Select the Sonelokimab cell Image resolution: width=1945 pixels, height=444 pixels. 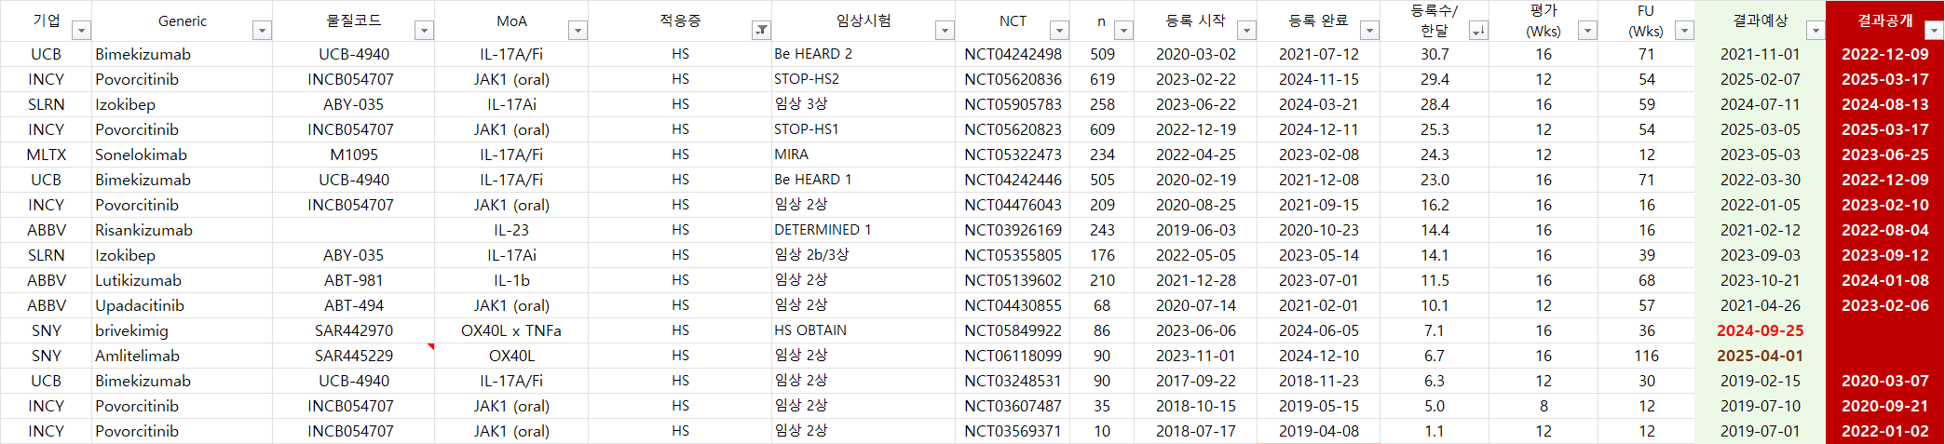coord(182,155)
